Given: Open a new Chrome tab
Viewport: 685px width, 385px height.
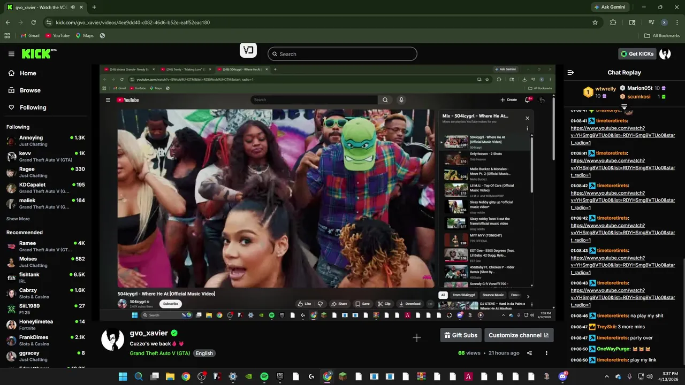Looking at the screenshot, I should coord(94,7).
